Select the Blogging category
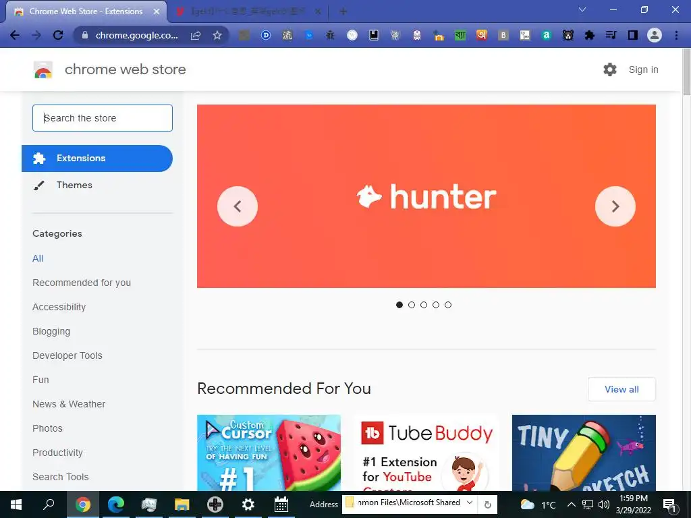This screenshot has height=518, width=691. coord(51,331)
